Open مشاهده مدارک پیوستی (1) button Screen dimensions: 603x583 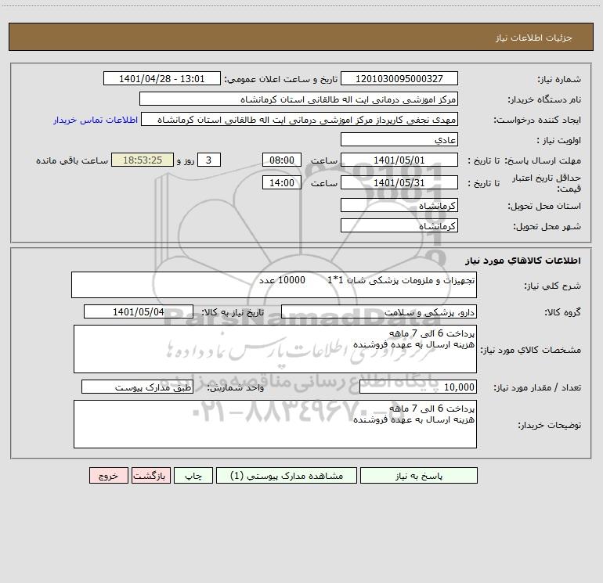pyautogui.click(x=287, y=476)
